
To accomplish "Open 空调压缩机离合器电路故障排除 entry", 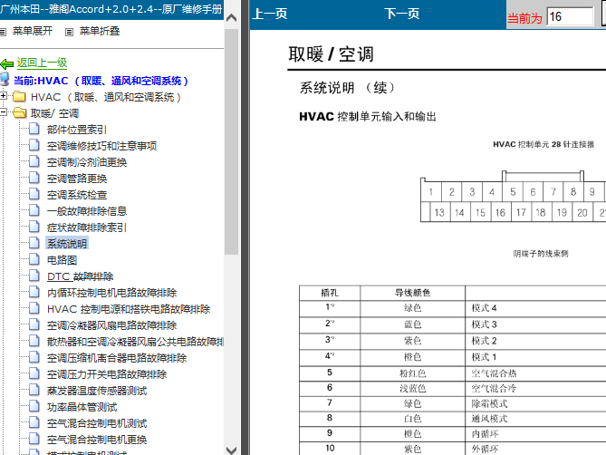I will [x=117, y=358].
